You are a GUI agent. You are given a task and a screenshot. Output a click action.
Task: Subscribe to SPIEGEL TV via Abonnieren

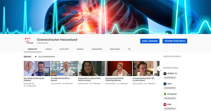170,78
